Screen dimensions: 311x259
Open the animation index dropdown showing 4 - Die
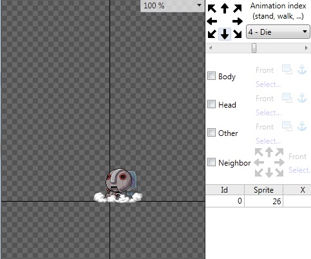pyautogui.click(x=278, y=32)
